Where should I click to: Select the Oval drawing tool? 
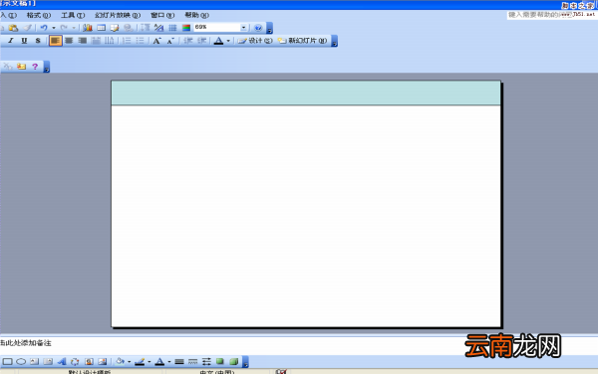click(21, 361)
